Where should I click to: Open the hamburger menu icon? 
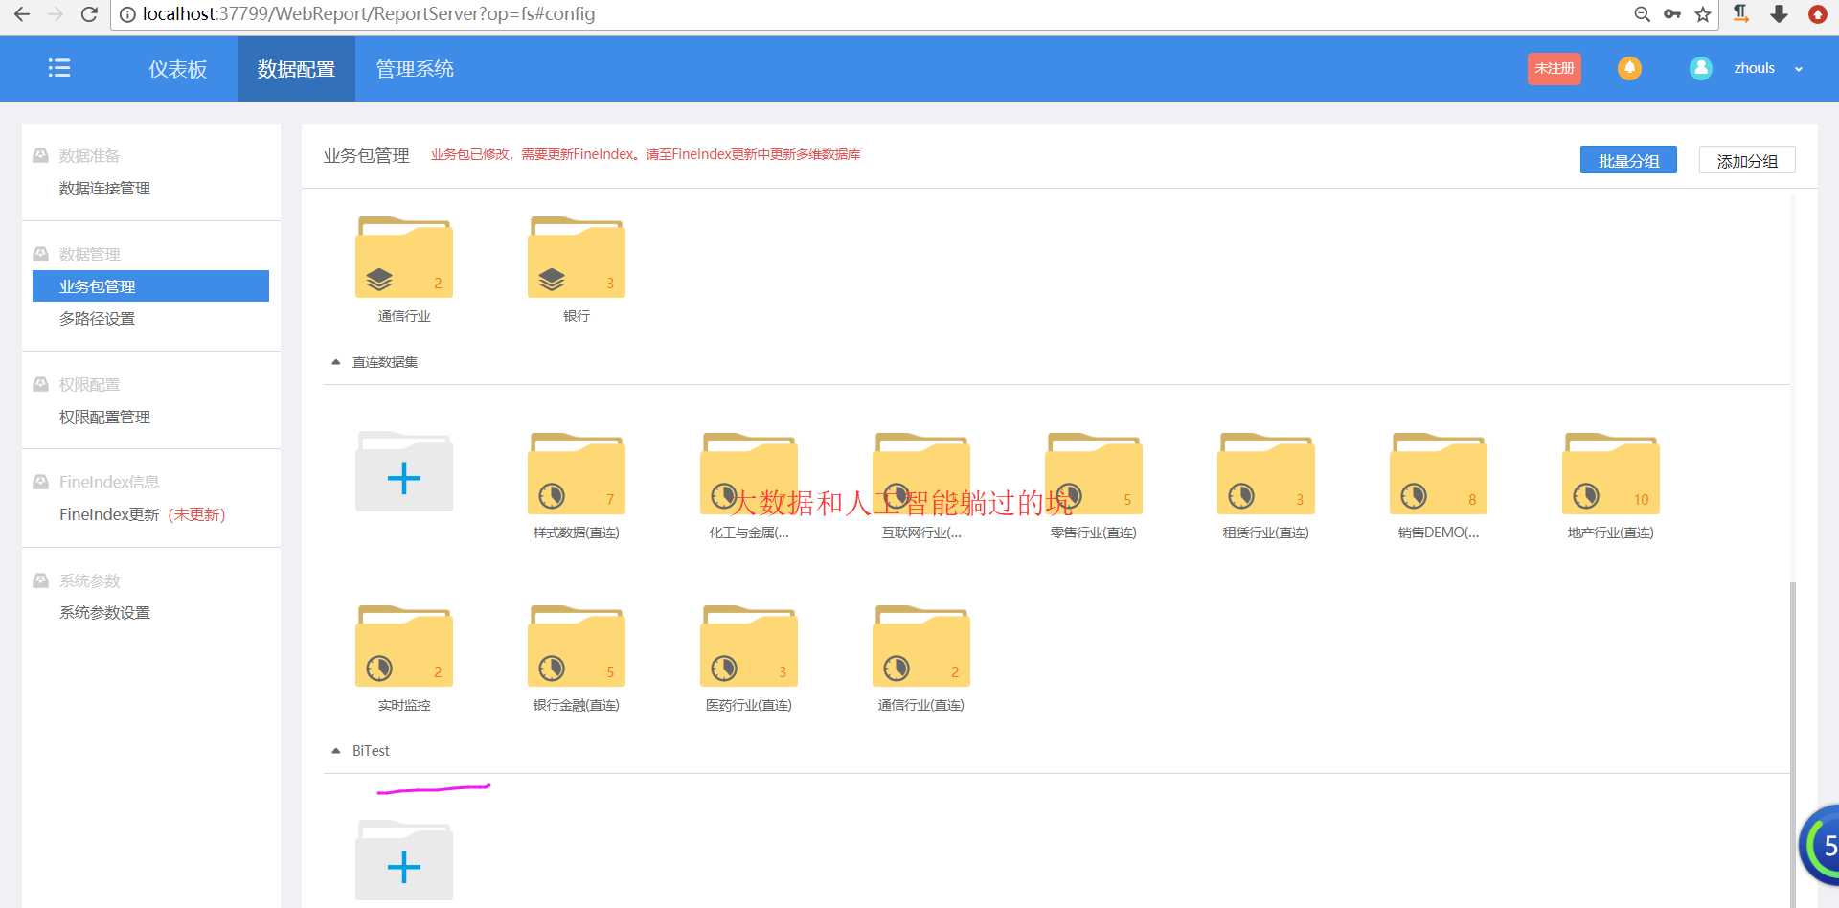pyautogui.click(x=59, y=68)
